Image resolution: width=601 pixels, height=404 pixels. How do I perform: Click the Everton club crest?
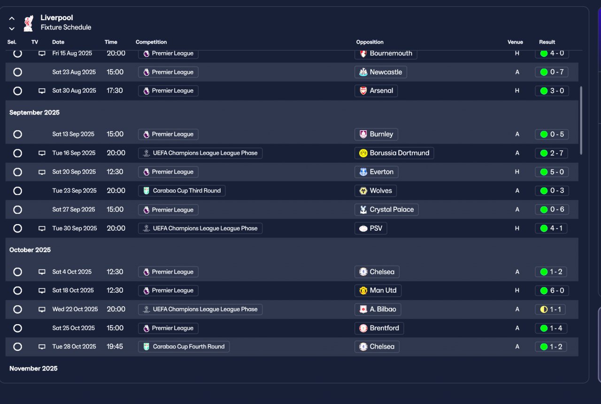point(363,172)
